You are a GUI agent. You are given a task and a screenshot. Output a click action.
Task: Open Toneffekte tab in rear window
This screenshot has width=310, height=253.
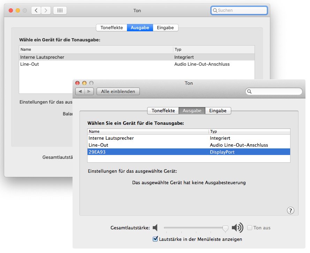pos(112,27)
